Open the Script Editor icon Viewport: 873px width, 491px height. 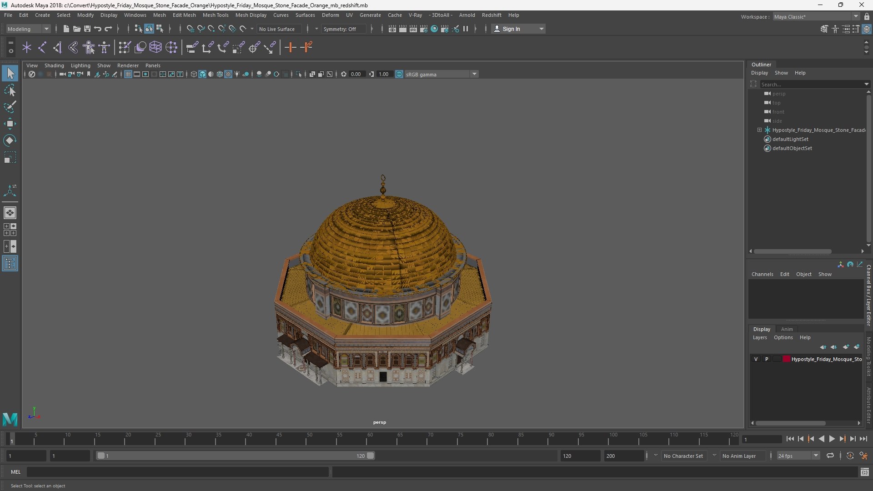tap(865, 472)
